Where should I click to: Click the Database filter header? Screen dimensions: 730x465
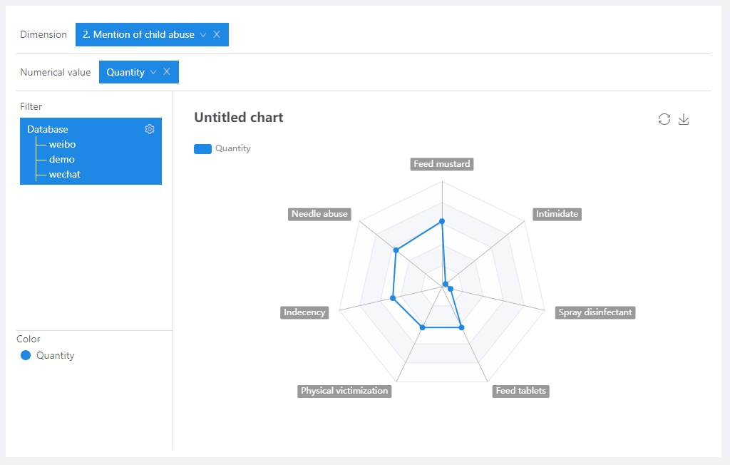[x=48, y=129]
